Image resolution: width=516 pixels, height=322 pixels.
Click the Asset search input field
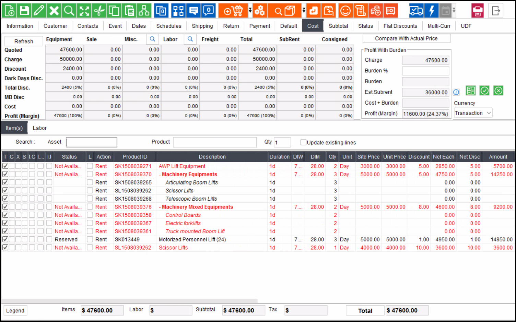[x=92, y=142]
